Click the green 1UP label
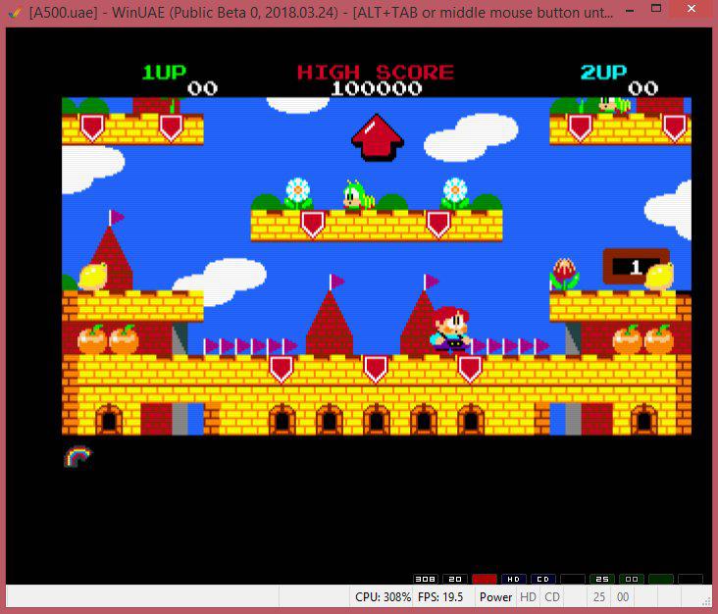Screen dimensions: 718x614 tap(164, 72)
